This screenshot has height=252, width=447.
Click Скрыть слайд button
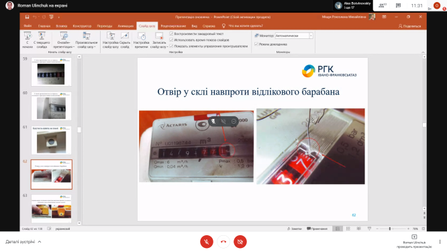(125, 40)
